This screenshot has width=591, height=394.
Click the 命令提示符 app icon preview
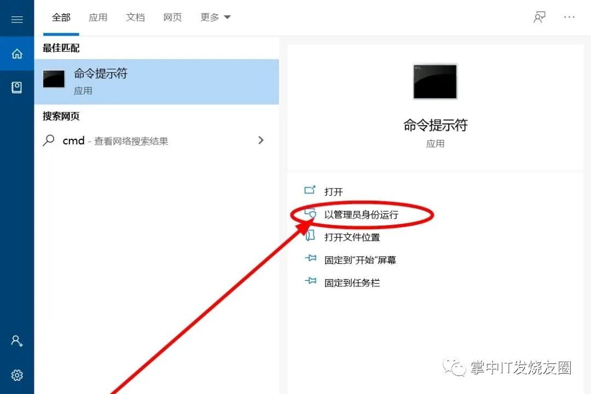[x=435, y=81]
